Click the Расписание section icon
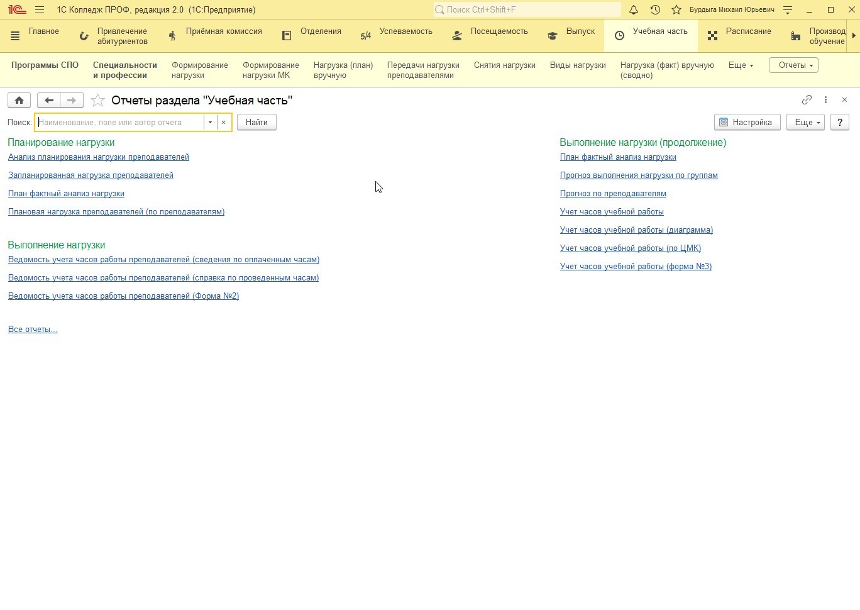The height and width of the screenshot is (610, 860). pos(712,36)
